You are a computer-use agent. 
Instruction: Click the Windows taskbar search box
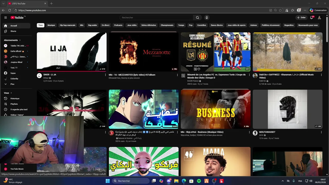(x=130, y=181)
